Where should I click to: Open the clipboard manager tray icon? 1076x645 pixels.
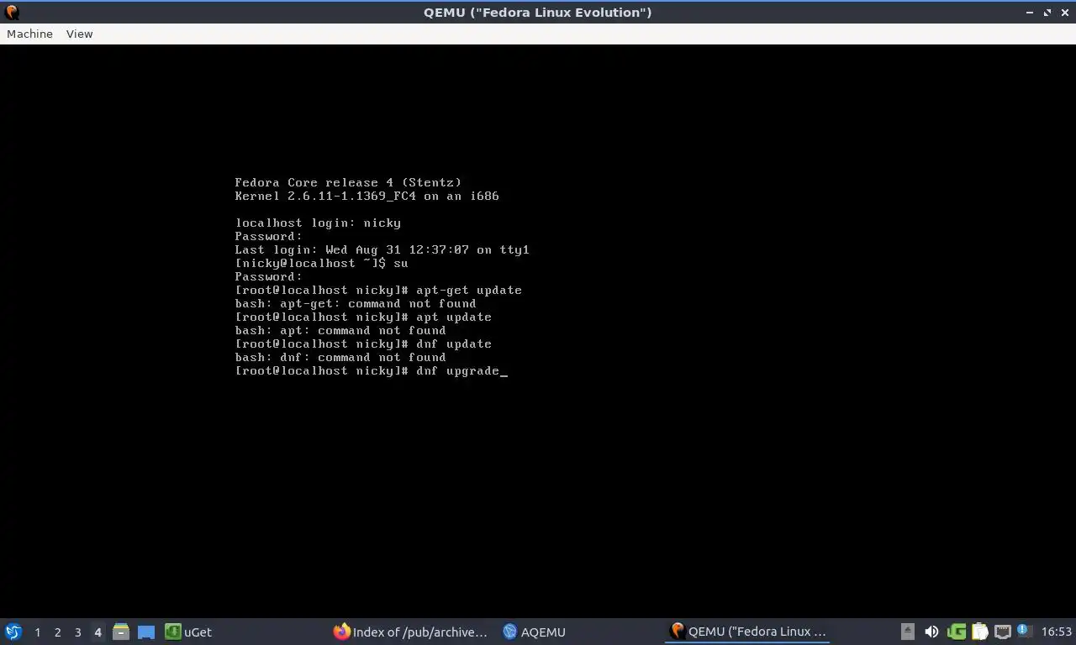coord(979,632)
